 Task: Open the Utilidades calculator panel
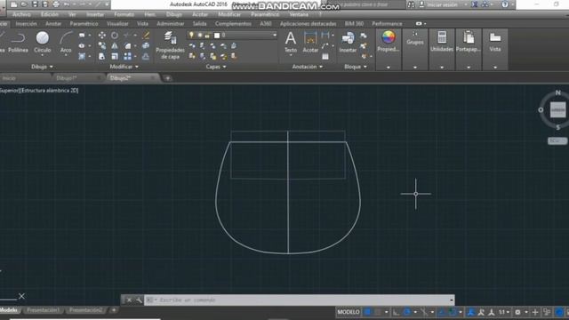pos(442,42)
